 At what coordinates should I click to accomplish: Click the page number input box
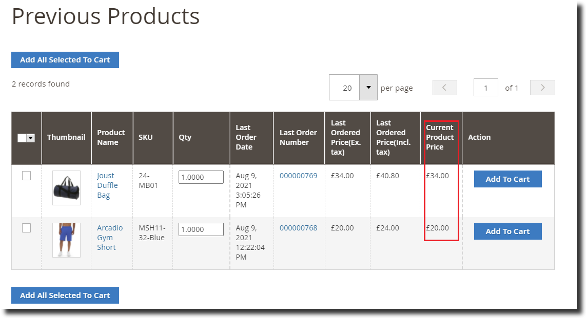(485, 87)
